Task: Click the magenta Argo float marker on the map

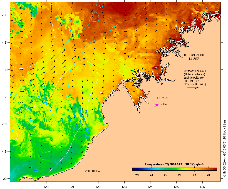Action: (14, 75)
